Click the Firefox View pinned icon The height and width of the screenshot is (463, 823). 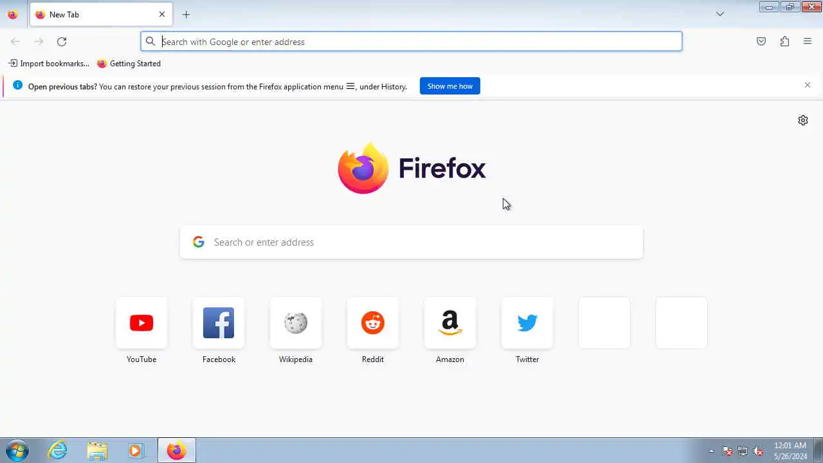coord(12,14)
